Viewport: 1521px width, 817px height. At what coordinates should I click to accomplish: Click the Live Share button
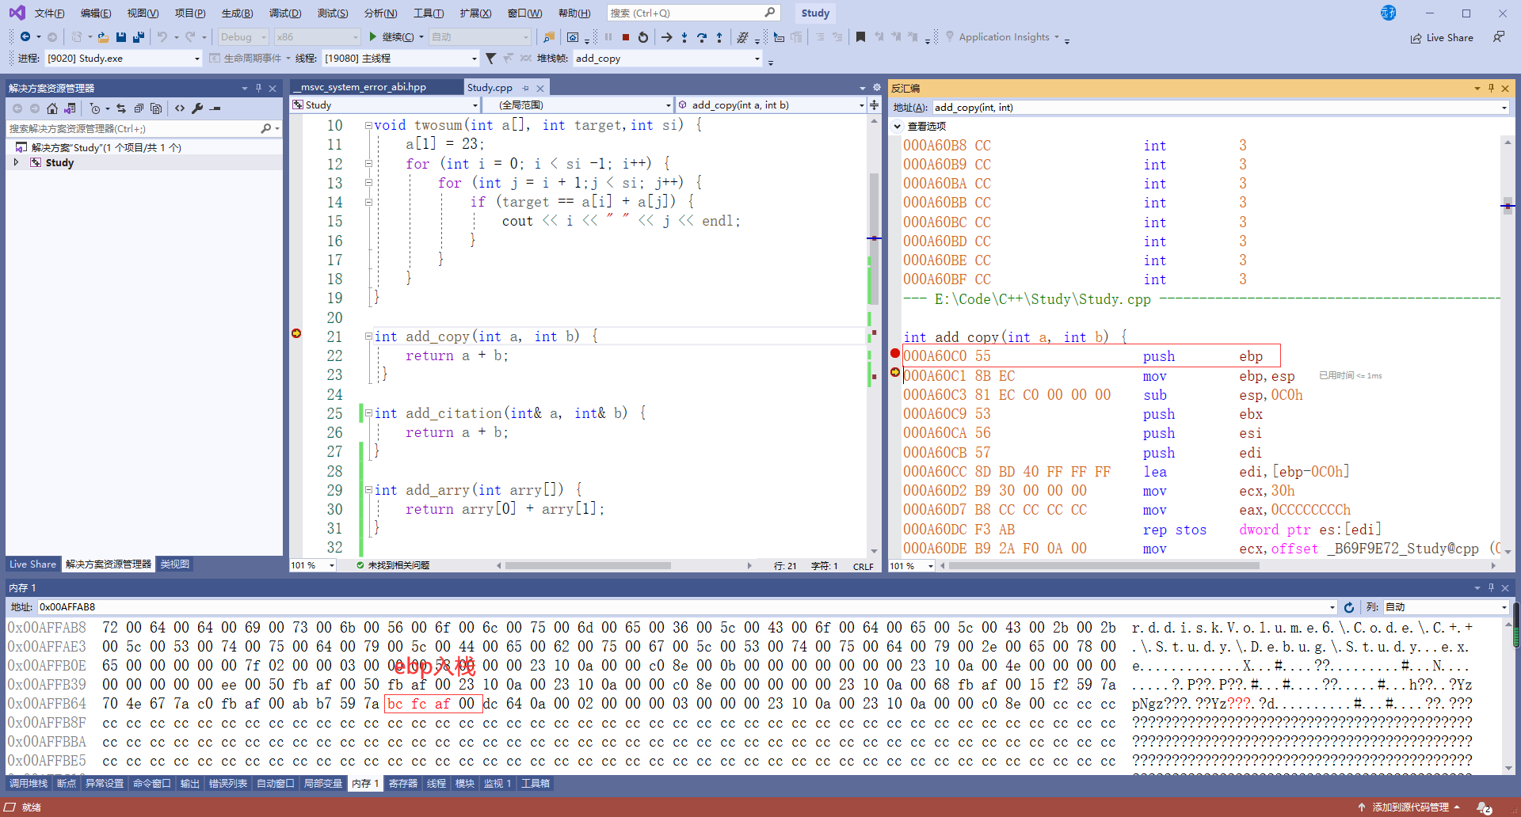[1442, 38]
